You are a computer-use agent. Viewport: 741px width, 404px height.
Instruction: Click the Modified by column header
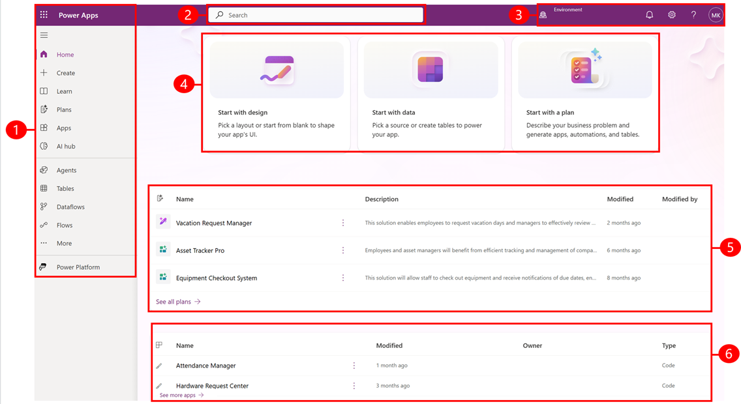point(680,199)
